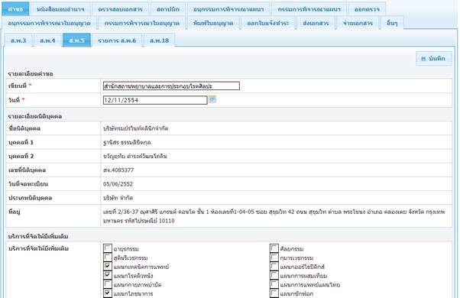Switch to the หนังสือมอบอำนาจ tab

pyautogui.click(x=60, y=9)
